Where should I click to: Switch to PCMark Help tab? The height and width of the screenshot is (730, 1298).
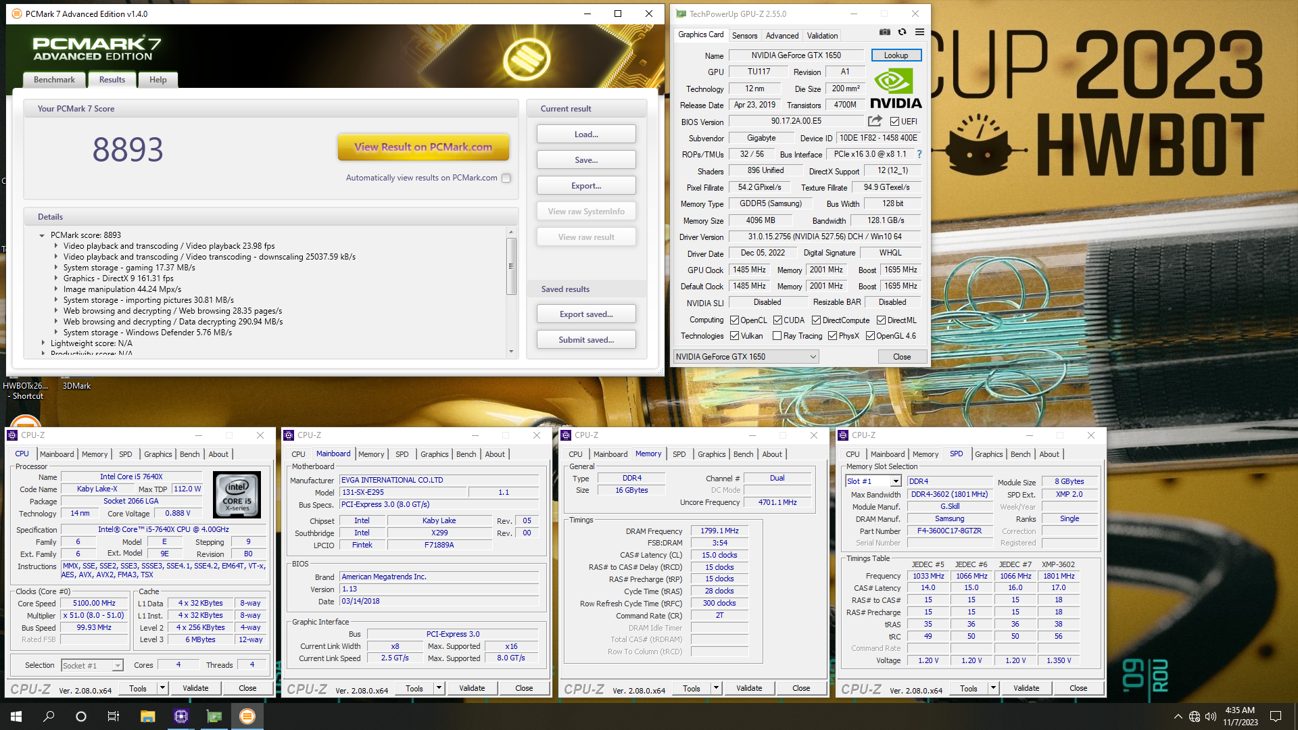click(158, 80)
